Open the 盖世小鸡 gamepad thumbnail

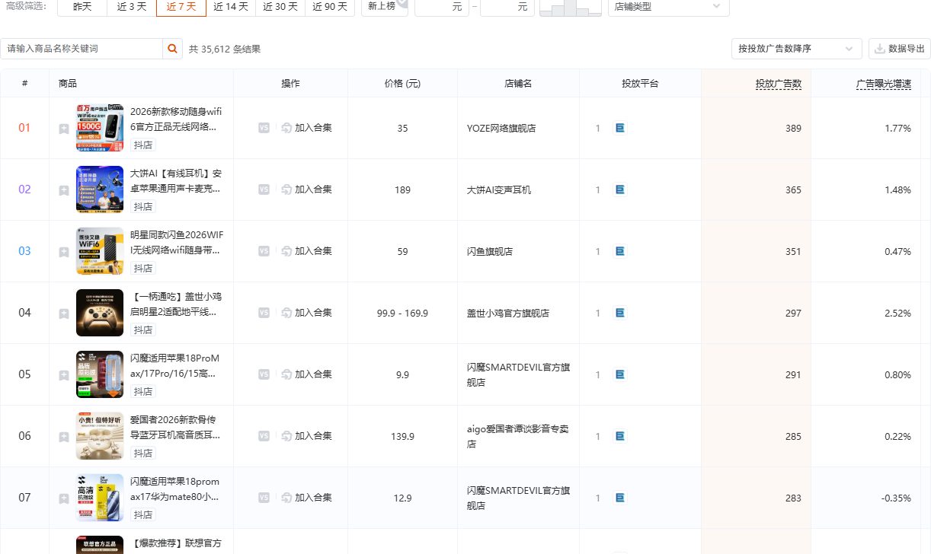pos(100,313)
